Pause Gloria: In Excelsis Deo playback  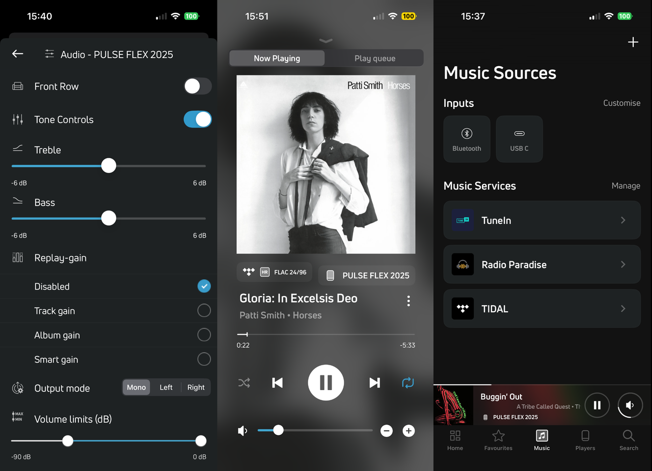pos(326,382)
